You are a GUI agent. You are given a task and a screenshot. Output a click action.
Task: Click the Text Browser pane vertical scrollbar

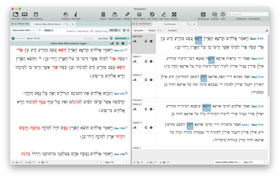(268, 65)
